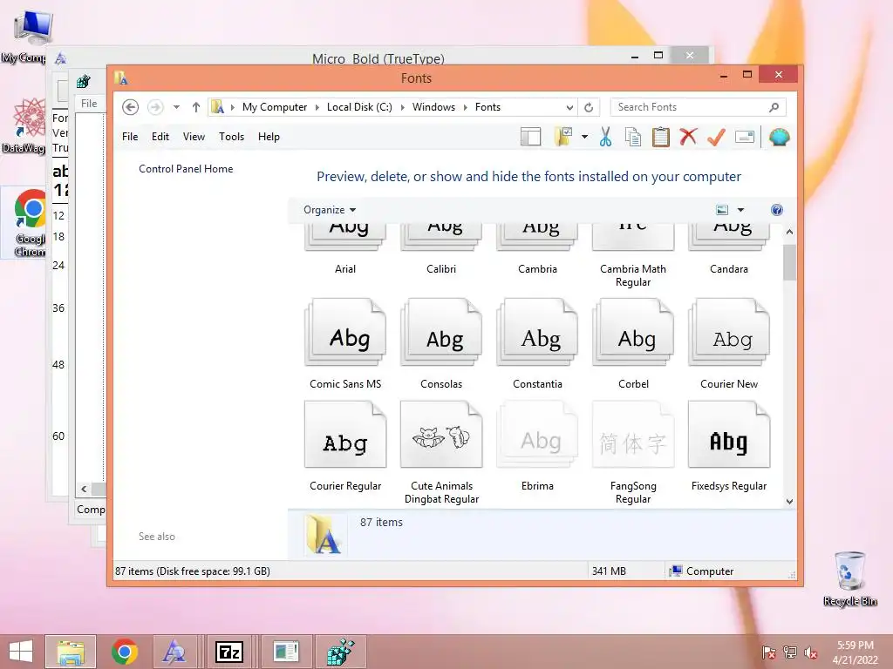Click the Fonts folder icon in address bar
Image resolution: width=893 pixels, height=669 pixels.
pos(217,107)
